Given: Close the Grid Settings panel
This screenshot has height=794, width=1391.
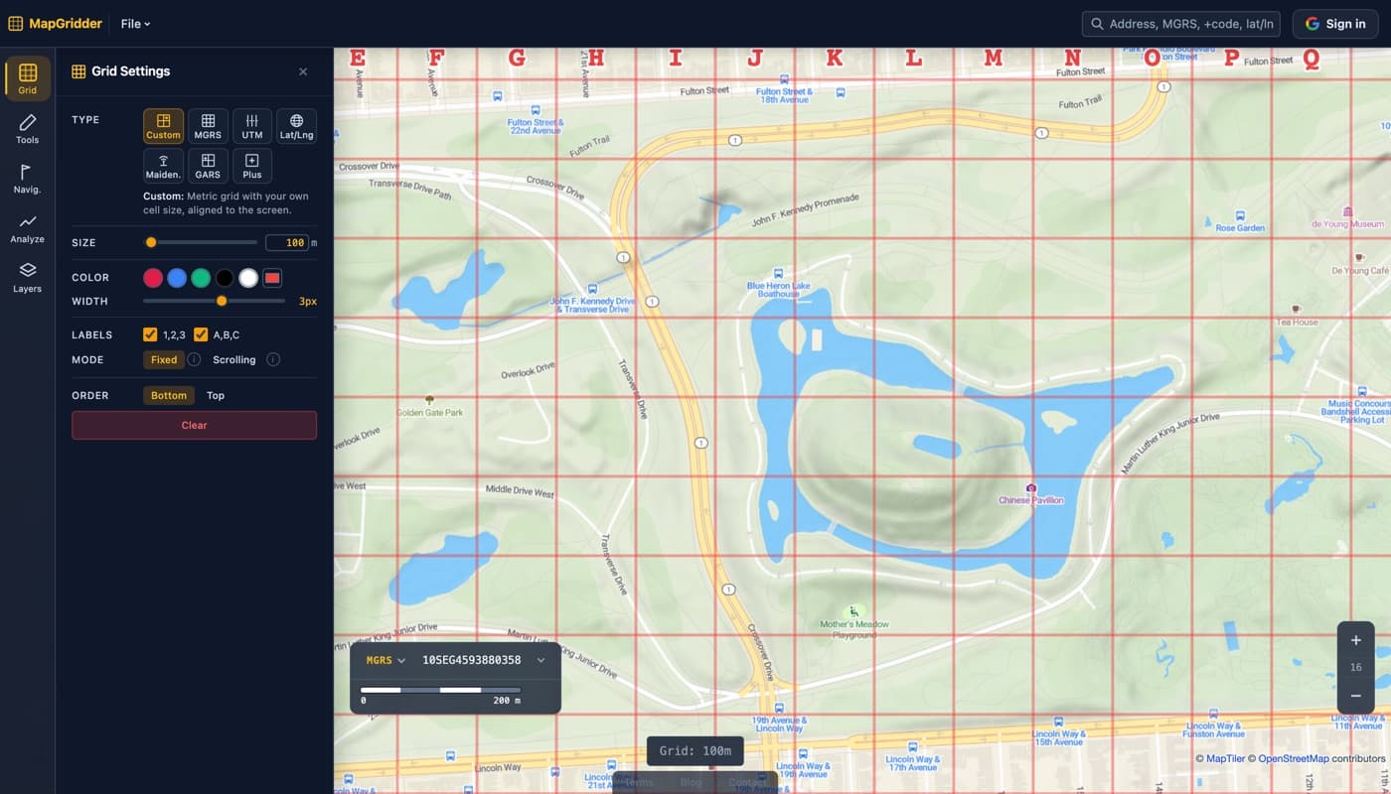Looking at the screenshot, I should pos(303,71).
